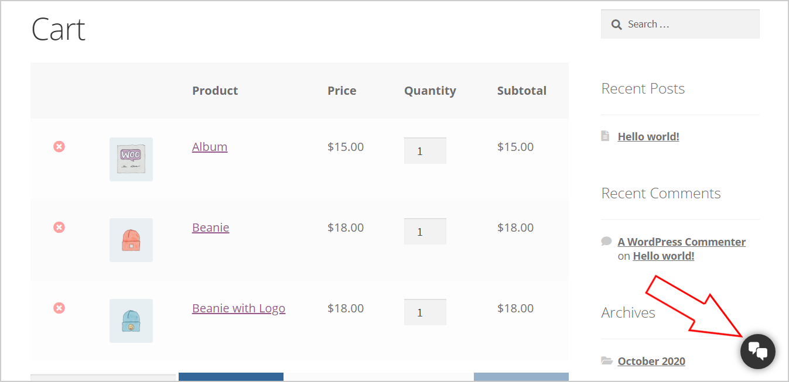Image resolution: width=789 pixels, height=382 pixels.
Task: Open the Album product thumbnail
Action: (x=131, y=159)
